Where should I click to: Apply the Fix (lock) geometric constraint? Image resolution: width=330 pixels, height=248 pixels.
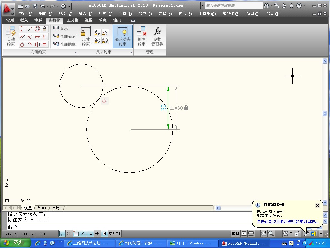[x=44, y=29]
